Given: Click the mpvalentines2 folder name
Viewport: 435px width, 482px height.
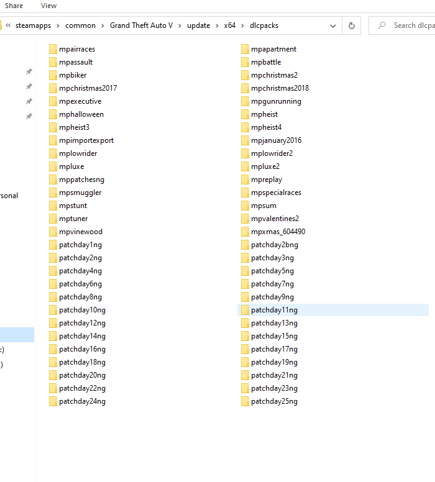Looking at the screenshot, I should tap(275, 219).
